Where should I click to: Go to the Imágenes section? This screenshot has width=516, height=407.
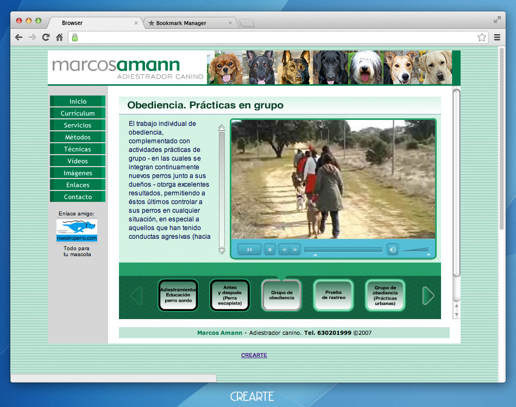click(x=78, y=173)
